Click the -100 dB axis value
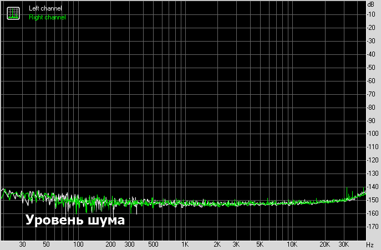 click(373, 134)
